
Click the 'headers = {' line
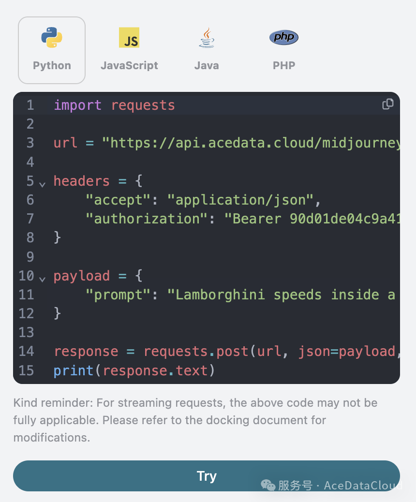click(98, 181)
